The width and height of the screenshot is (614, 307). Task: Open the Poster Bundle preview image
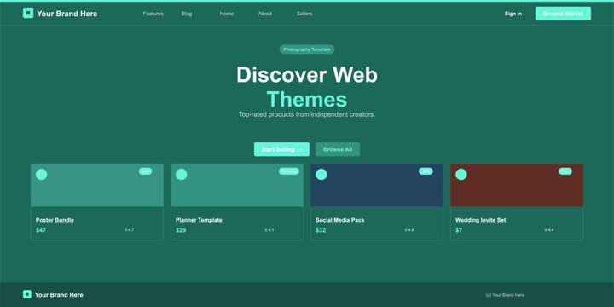(x=97, y=185)
